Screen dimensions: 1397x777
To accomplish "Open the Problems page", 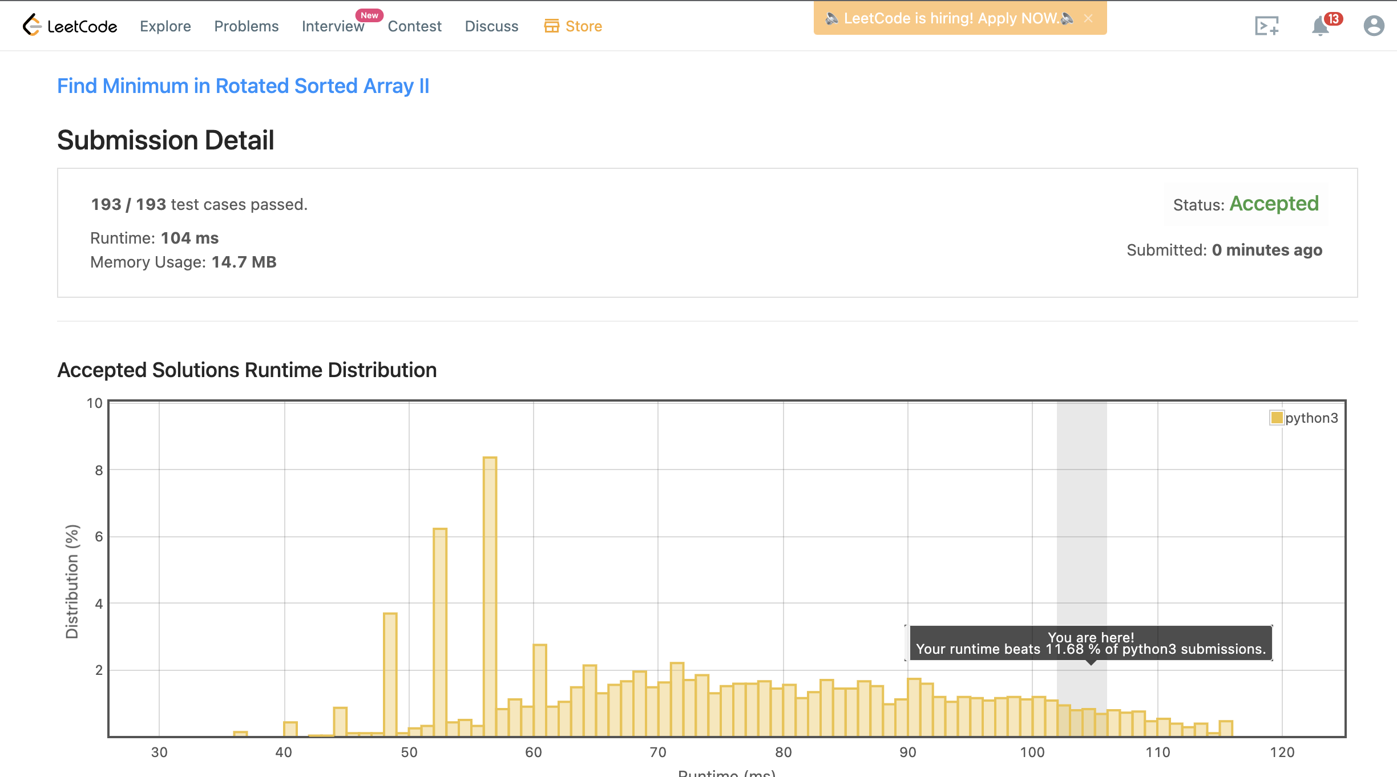I will (x=246, y=26).
